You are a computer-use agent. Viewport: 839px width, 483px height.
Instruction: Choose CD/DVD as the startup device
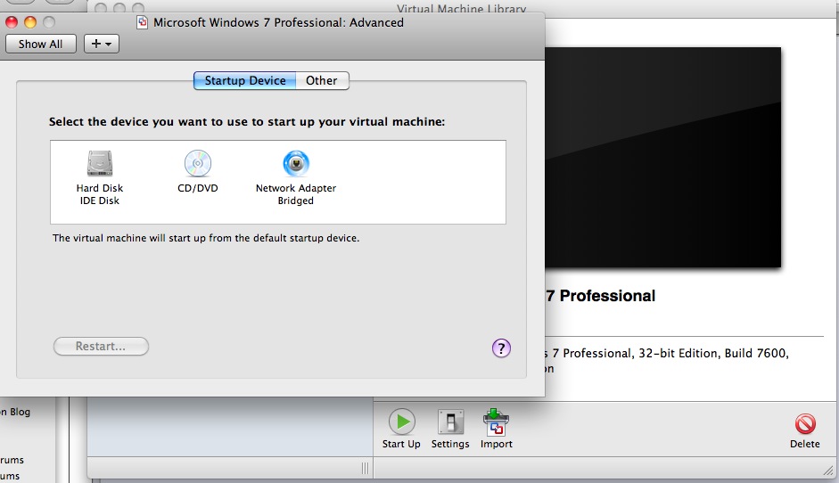[197, 172]
